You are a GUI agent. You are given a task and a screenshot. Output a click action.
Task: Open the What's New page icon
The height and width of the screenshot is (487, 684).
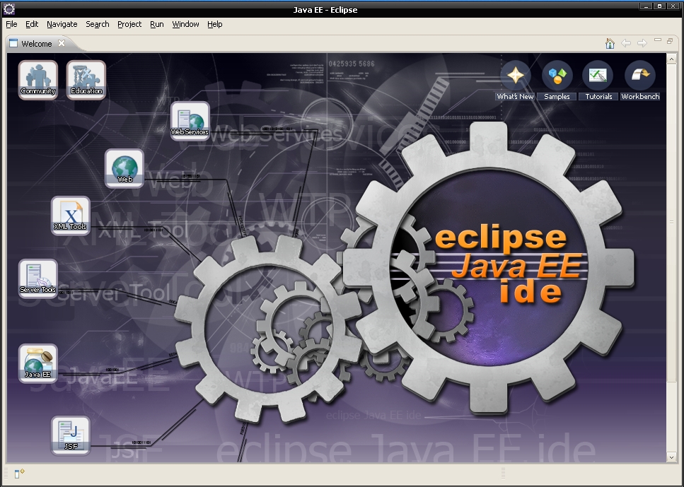514,74
